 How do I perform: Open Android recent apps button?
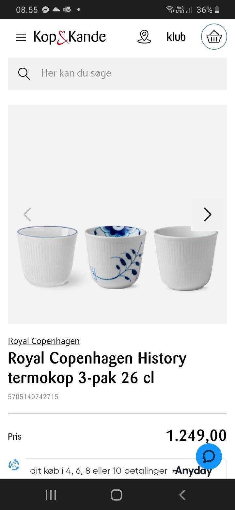tap(51, 495)
